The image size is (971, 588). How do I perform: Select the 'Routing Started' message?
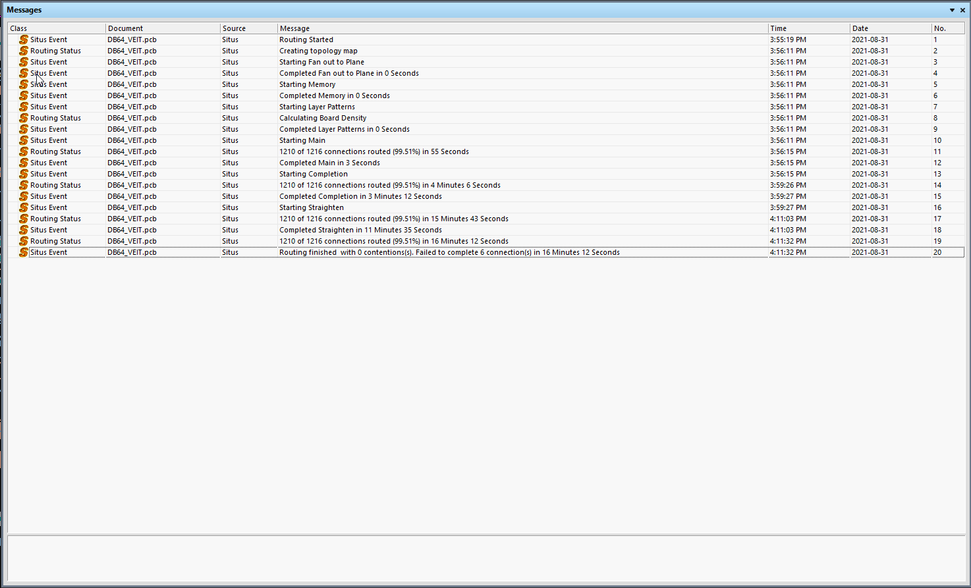point(306,40)
